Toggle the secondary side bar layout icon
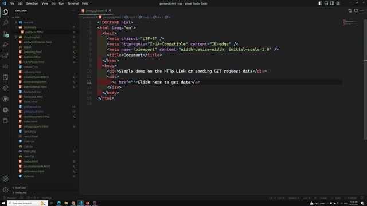 click(x=332, y=3)
